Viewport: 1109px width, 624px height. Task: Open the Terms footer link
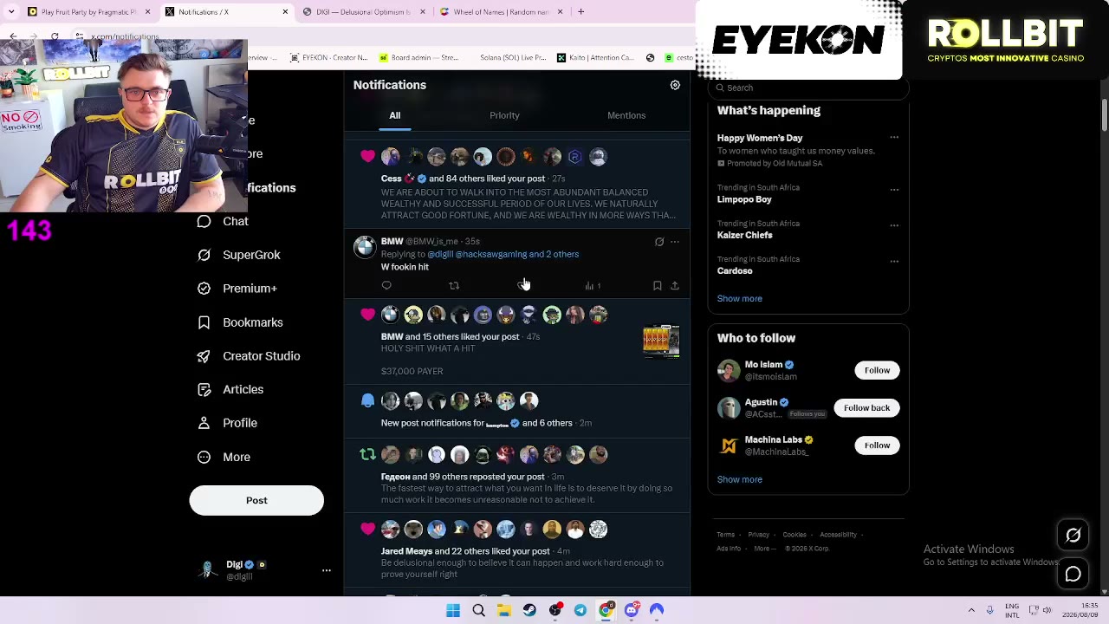726,535
